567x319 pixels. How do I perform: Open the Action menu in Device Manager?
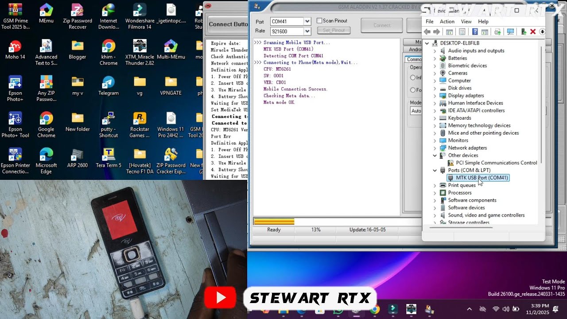[447, 22]
